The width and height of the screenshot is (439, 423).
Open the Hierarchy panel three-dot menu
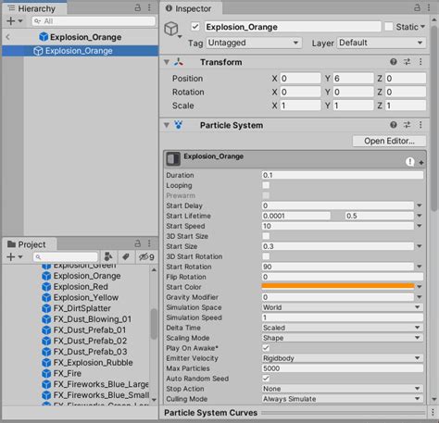tap(149, 7)
